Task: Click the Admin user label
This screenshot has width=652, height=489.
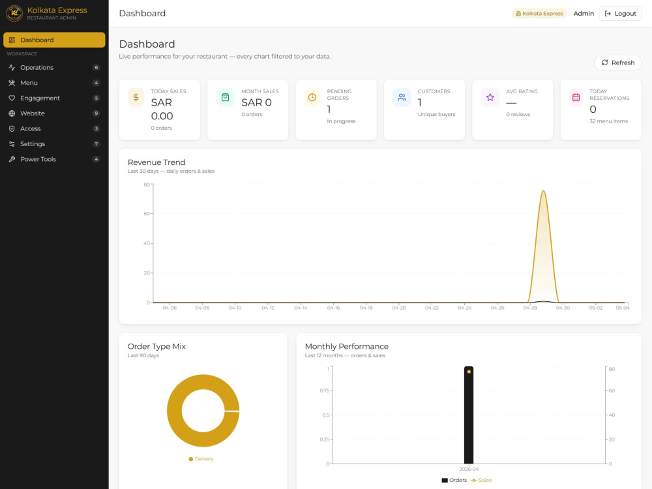Action: click(x=584, y=13)
